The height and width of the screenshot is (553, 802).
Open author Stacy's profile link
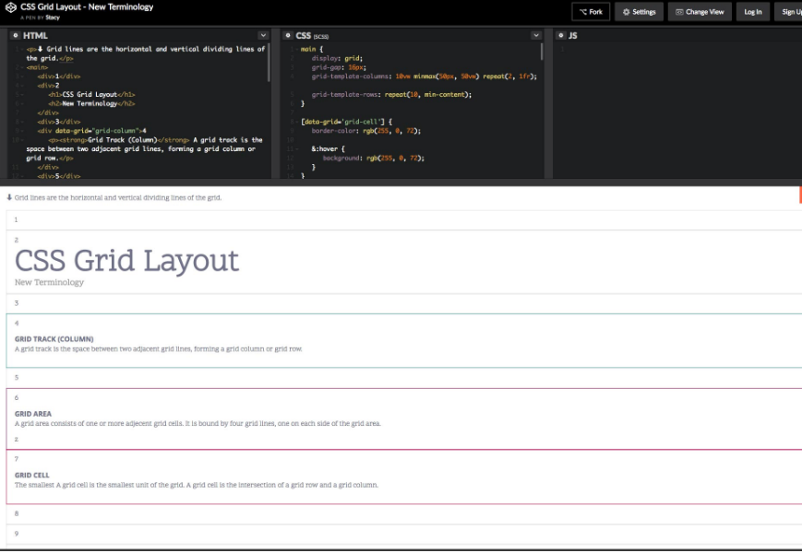(53, 18)
